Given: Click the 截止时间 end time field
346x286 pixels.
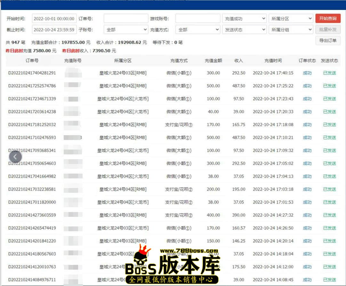Looking at the screenshot, I should pyautogui.click(x=54, y=29).
